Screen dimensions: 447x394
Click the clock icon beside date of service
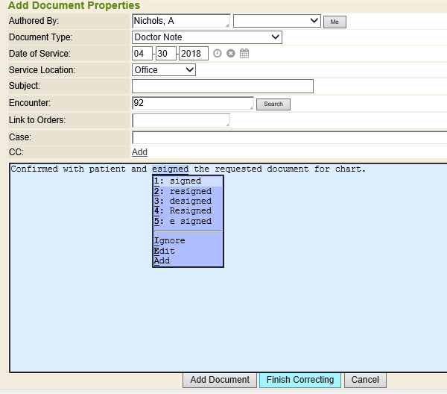[x=218, y=53]
